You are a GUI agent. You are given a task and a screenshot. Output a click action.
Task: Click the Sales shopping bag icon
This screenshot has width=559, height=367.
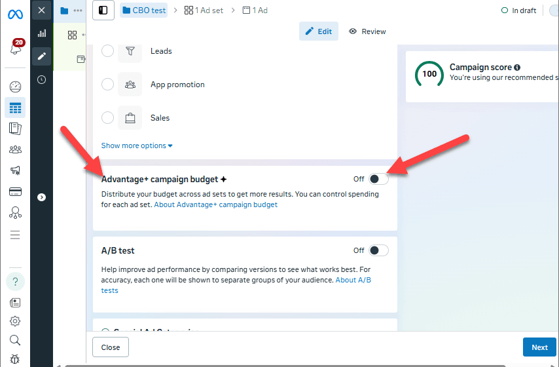coord(130,117)
